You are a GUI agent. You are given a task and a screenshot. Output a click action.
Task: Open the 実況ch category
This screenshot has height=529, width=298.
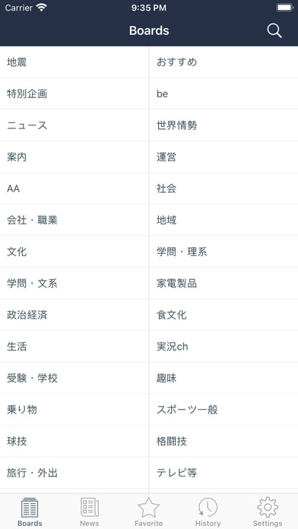coord(223,347)
